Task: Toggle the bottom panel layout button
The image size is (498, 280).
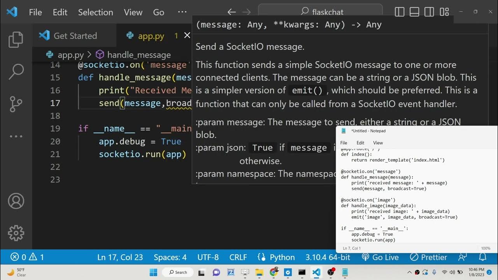Action: [414, 12]
